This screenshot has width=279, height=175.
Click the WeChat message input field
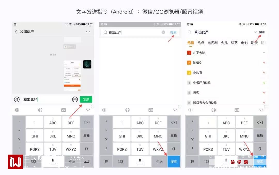pyautogui.click(x=46, y=99)
